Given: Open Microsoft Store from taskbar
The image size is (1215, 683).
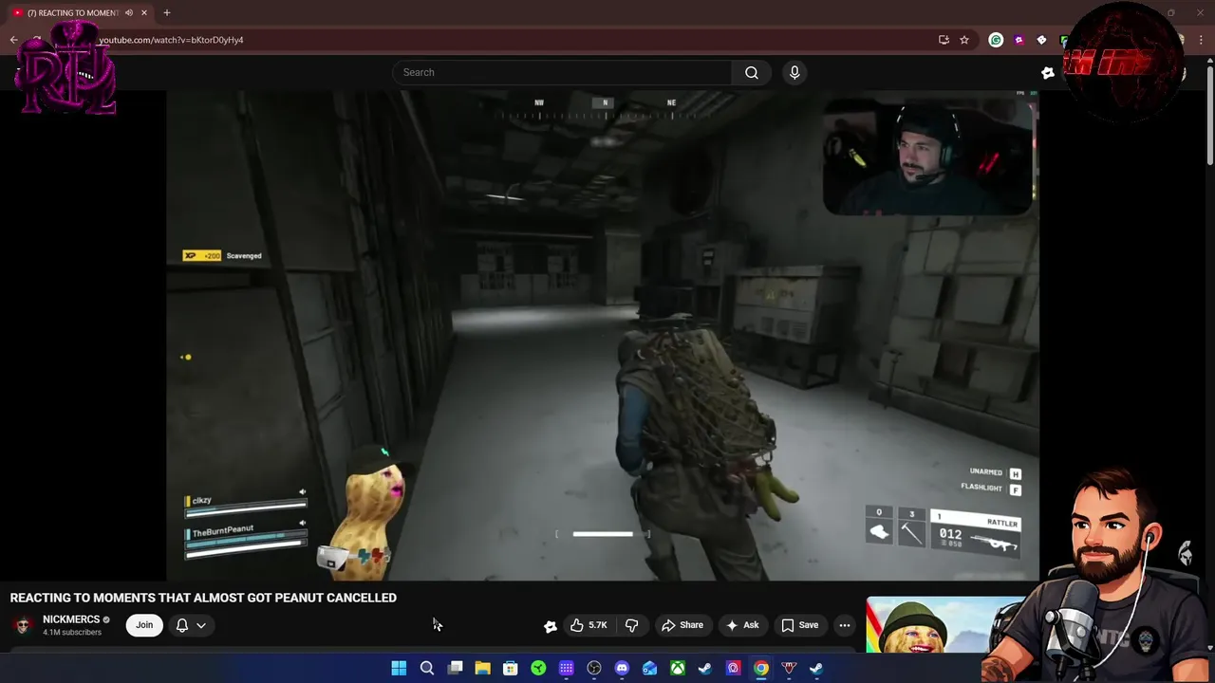Looking at the screenshot, I should 510,669.
